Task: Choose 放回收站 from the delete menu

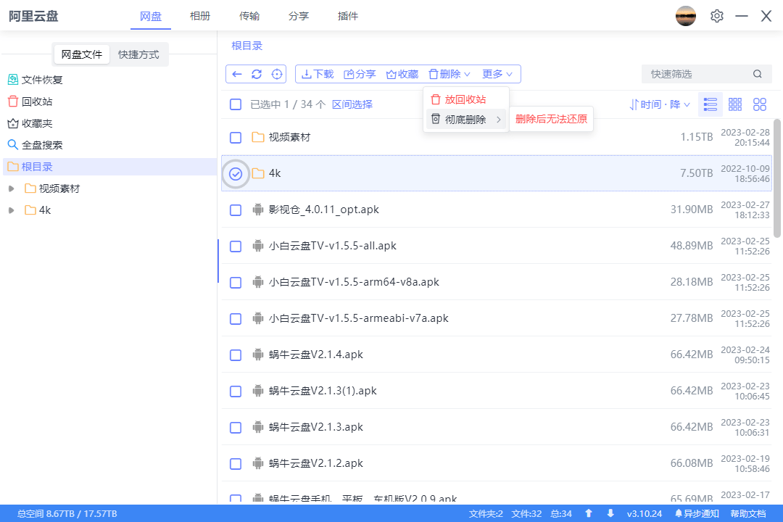Action: [466, 99]
